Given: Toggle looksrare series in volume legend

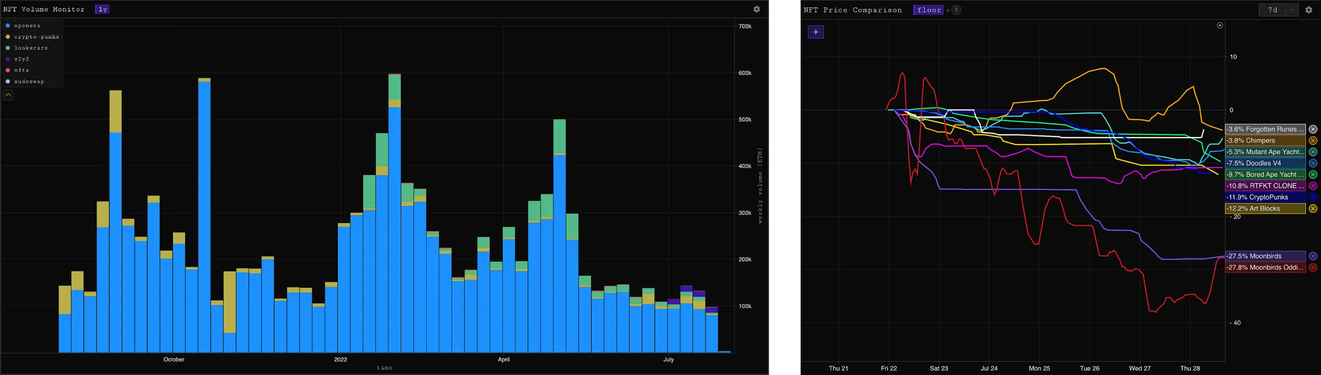Looking at the screenshot, I should [x=27, y=48].
